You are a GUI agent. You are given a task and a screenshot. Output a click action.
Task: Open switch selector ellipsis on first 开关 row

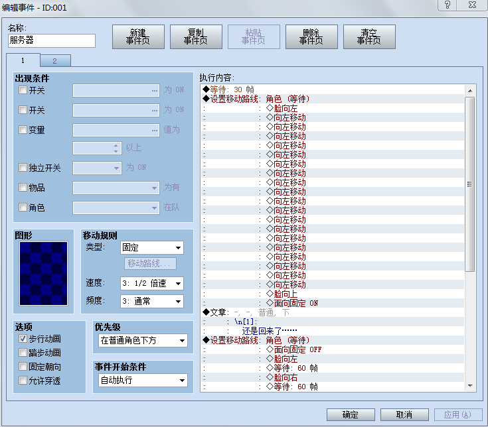[154, 91]
